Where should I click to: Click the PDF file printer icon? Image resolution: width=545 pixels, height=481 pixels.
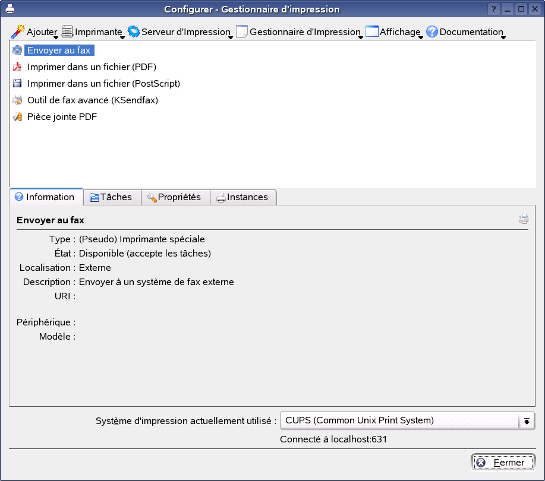pyautogui.click(x=17, y=67)
